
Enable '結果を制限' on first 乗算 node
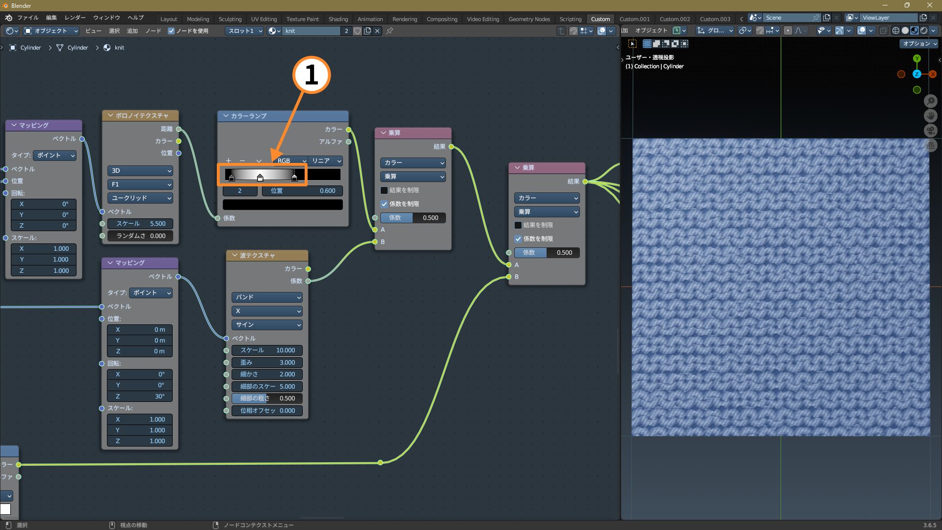(384, 190)
